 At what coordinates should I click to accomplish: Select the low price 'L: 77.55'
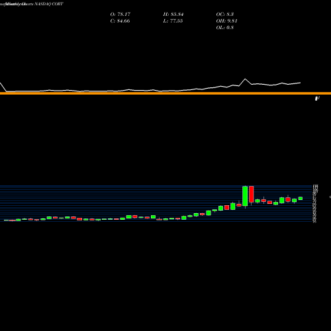[x=173, y=21]
